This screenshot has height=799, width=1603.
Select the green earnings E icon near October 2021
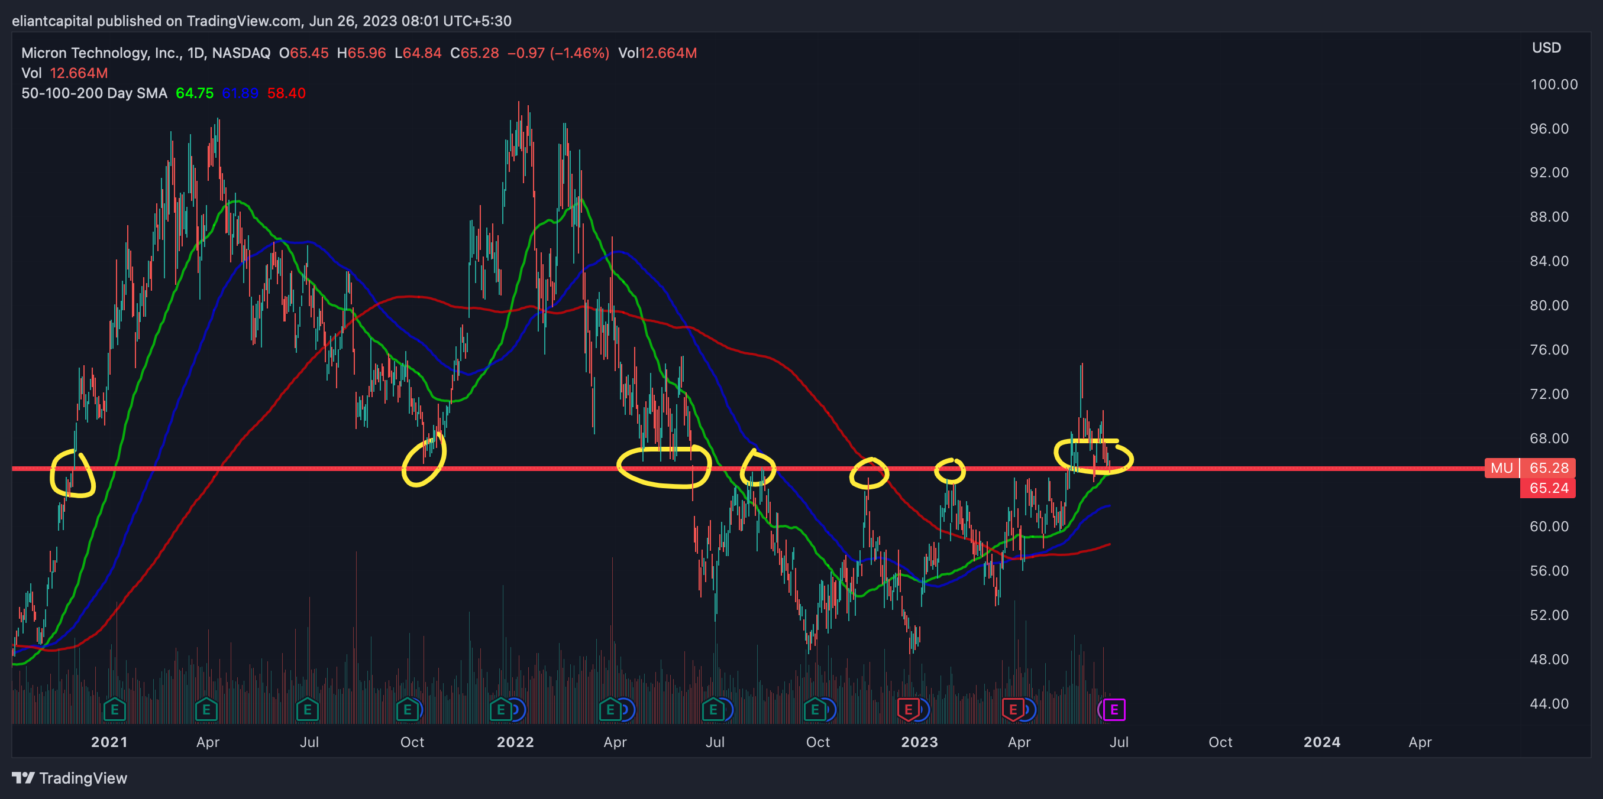tap(407, 709)
